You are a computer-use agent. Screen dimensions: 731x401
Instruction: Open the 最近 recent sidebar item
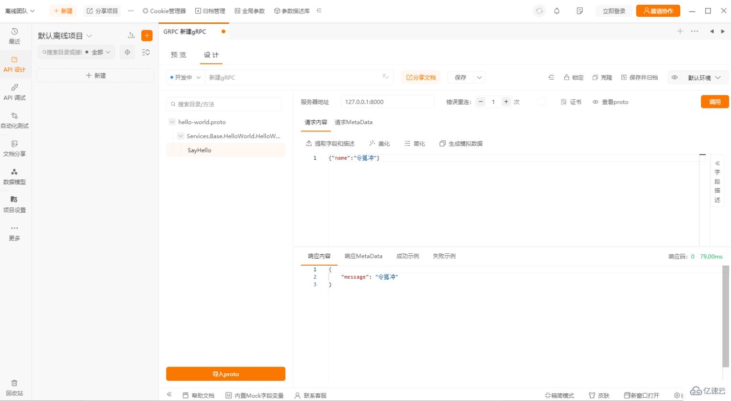(x=14, y=36)
